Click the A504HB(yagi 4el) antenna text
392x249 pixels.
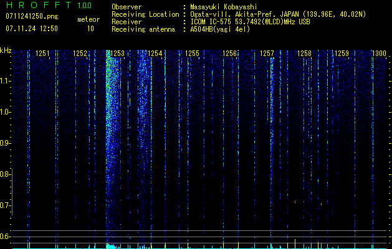[220, 29]
